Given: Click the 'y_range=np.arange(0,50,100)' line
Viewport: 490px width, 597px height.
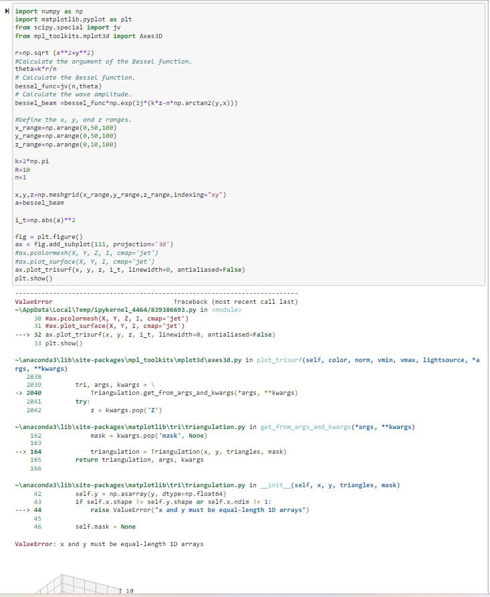Looking at the screenshot, I should [x=66, y=136].
